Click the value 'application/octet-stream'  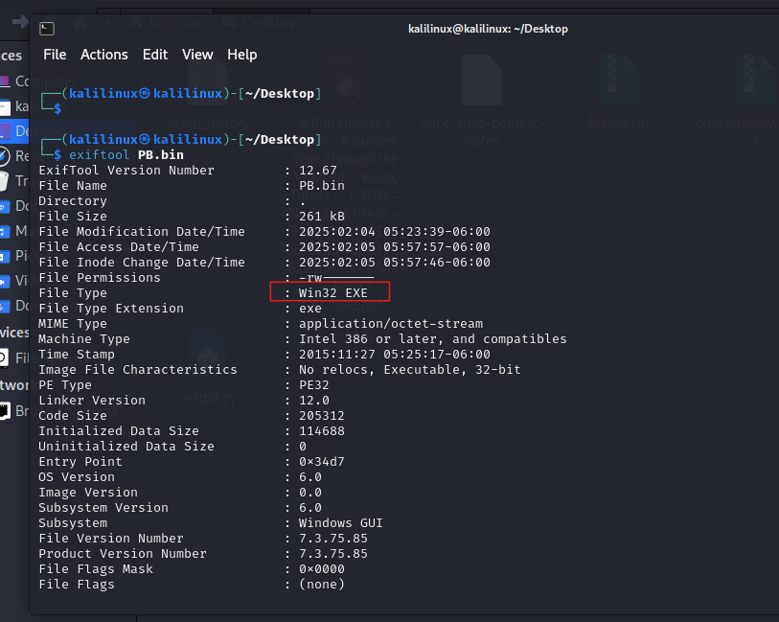click(x=391, y=324)
